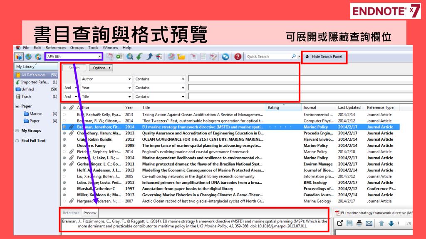Open the References menu
The image size is (426, 239).
tap(55, 48)
